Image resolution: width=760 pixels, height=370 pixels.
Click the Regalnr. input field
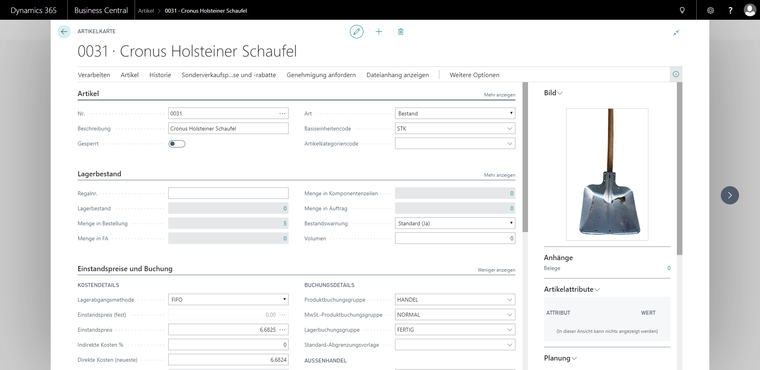click(x=228, y=193)
